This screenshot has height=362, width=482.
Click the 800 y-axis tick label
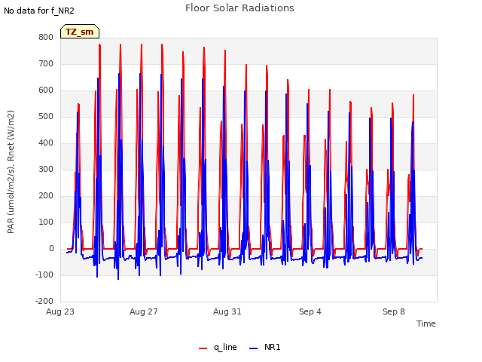[x=46, y=37]
